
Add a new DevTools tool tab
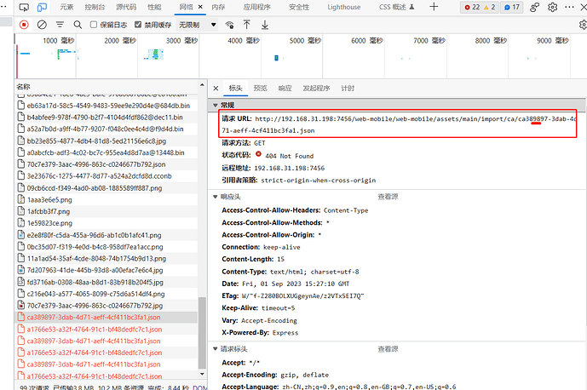click(x=434, y=7)
